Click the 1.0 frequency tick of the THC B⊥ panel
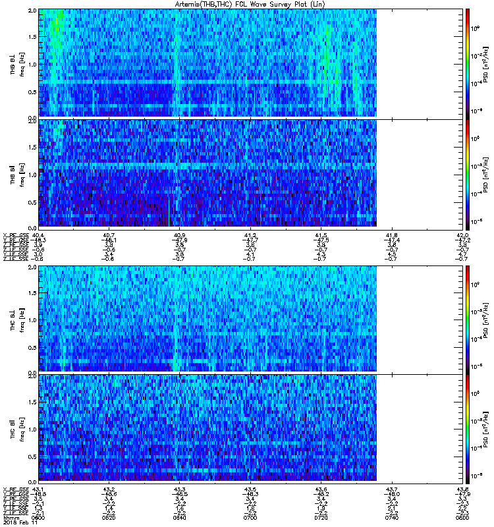The image size is (494, 527). [32, 320]
